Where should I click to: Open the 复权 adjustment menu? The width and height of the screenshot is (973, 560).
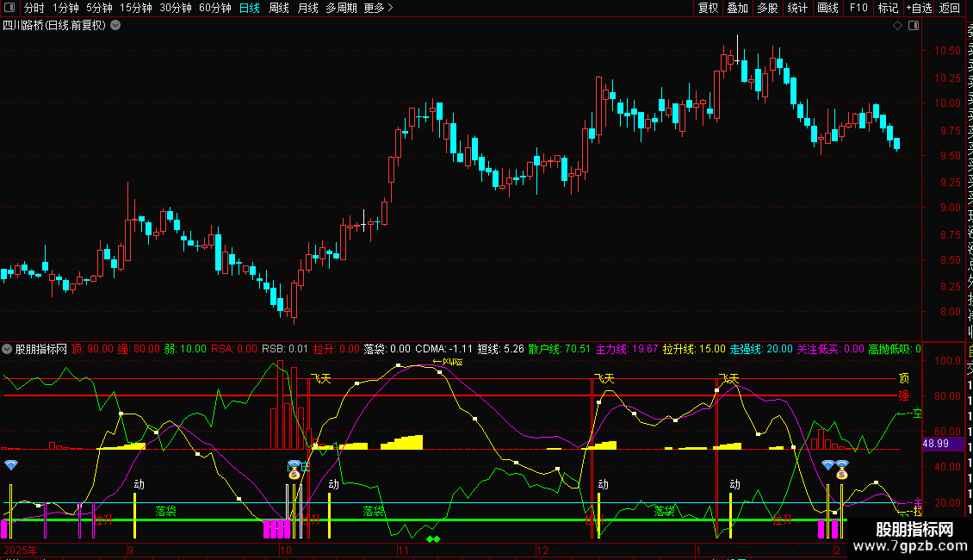tap(708, 8)
